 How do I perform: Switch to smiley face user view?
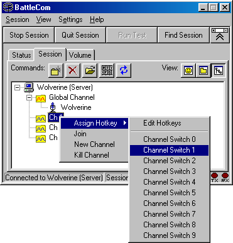pyautogui.click(x=188, y=70)
